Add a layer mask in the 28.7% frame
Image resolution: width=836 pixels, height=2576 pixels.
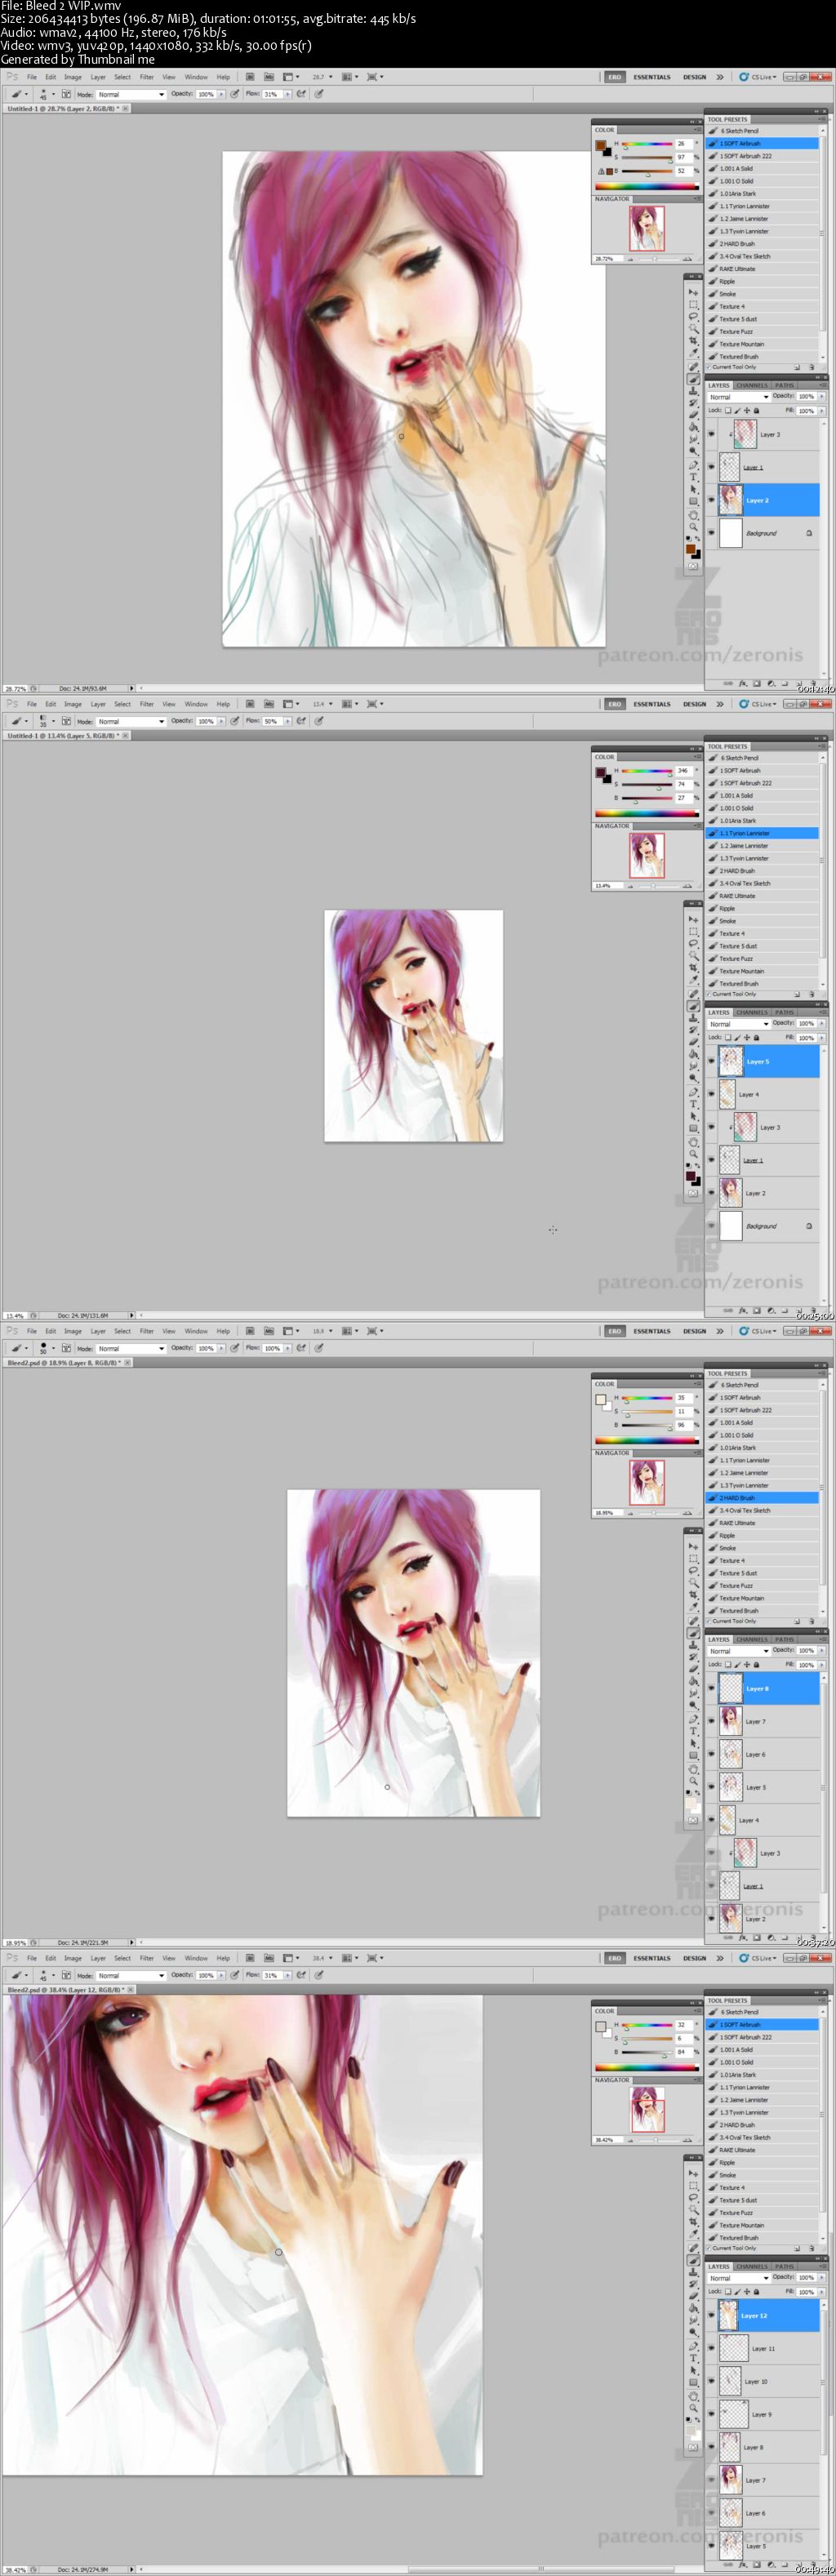point(757,684)
